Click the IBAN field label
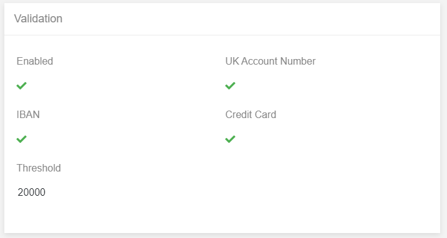The image size is (447, 238). coord(28,114)
